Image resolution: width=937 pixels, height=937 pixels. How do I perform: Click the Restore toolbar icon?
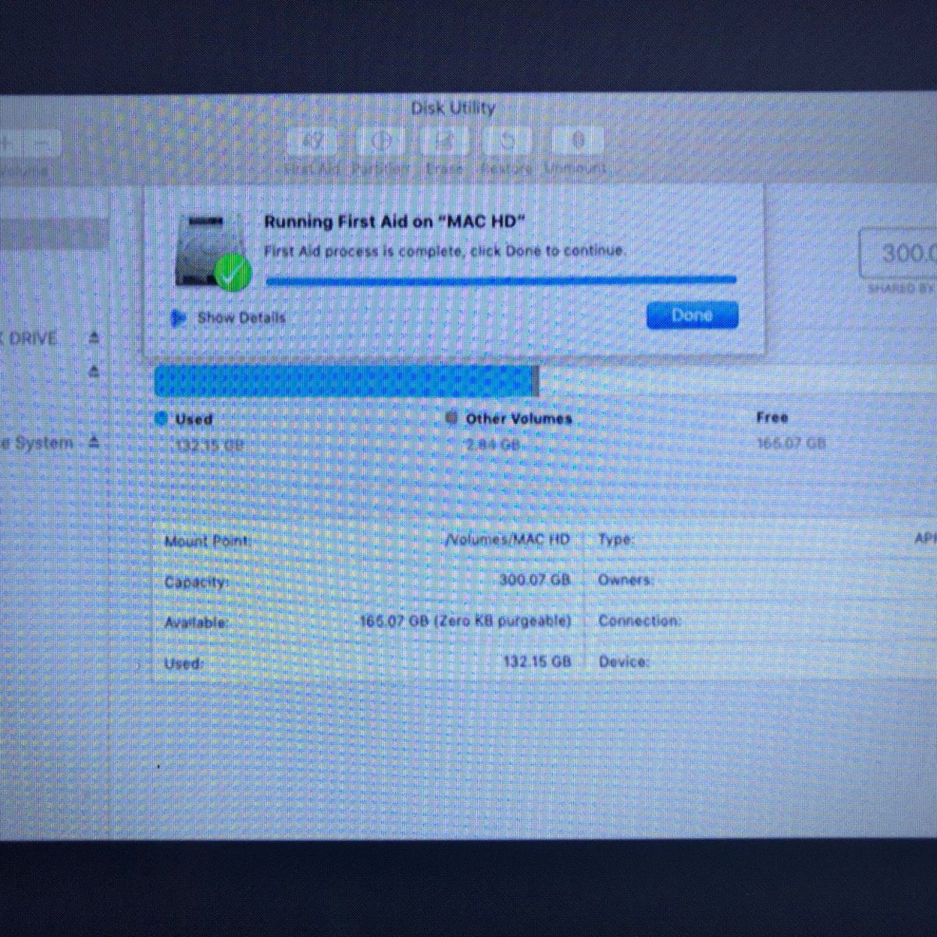tap(508, 142)
